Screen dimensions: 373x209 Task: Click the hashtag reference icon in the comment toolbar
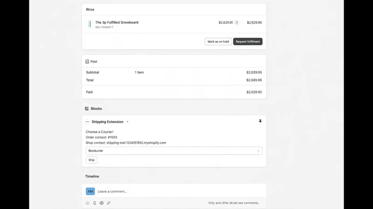point(102,203)
